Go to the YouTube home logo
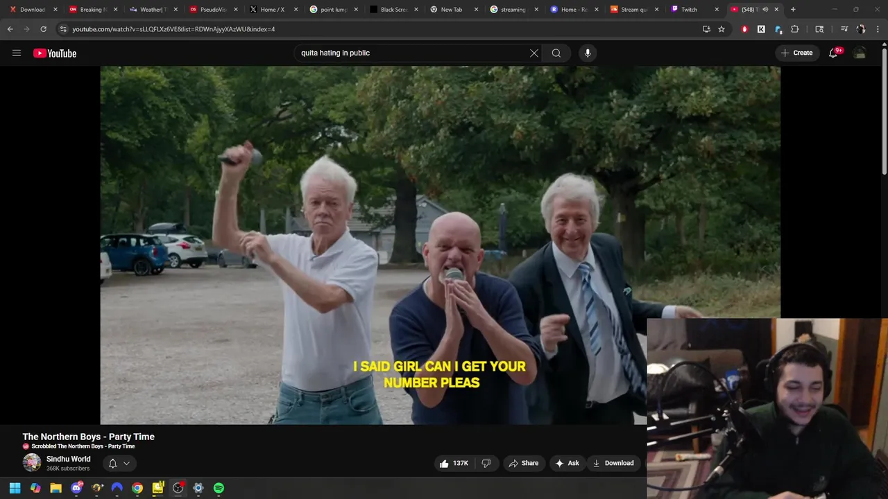Screen dimensions: 888x499 point(55,53)
